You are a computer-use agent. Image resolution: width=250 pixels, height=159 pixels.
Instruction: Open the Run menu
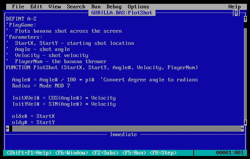tap(96, 7)
